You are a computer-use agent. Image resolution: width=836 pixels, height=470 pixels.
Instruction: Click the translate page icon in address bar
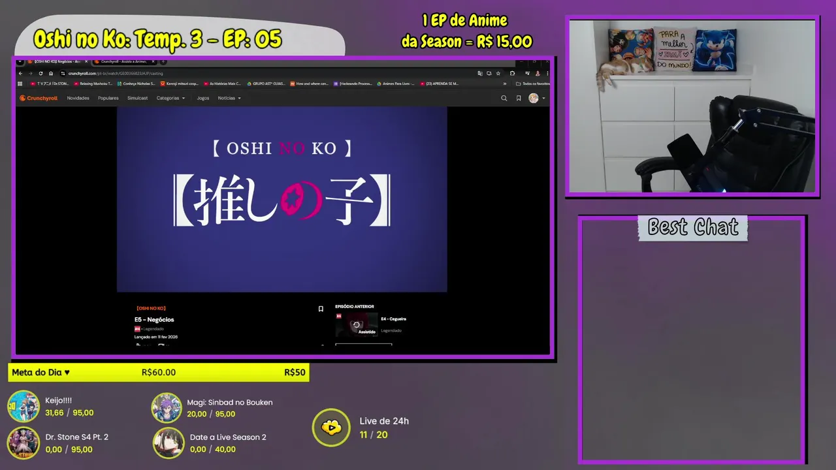click(480, 73)
